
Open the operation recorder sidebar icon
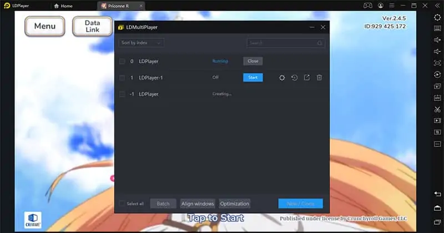click(x=437, y=132)
